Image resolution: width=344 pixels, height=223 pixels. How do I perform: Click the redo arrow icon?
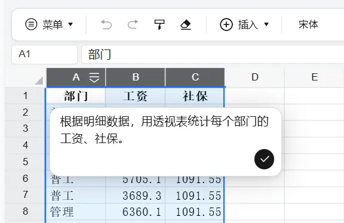point(133,24)
